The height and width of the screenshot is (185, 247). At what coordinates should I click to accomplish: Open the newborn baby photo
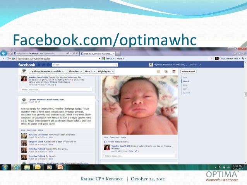[x=140, y=105]
